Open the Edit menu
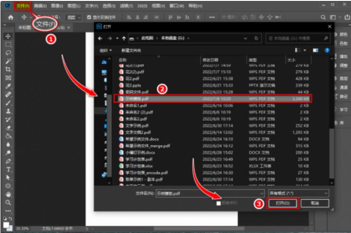The height and width of the screenshot is (233, 351). (40, 6)
